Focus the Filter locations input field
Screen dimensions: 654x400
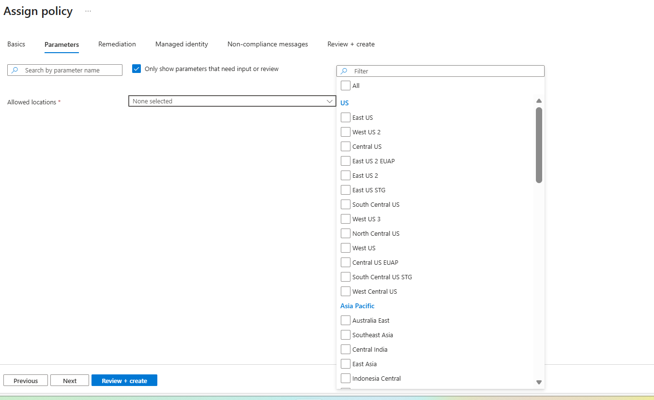click(x=441, y=71)
